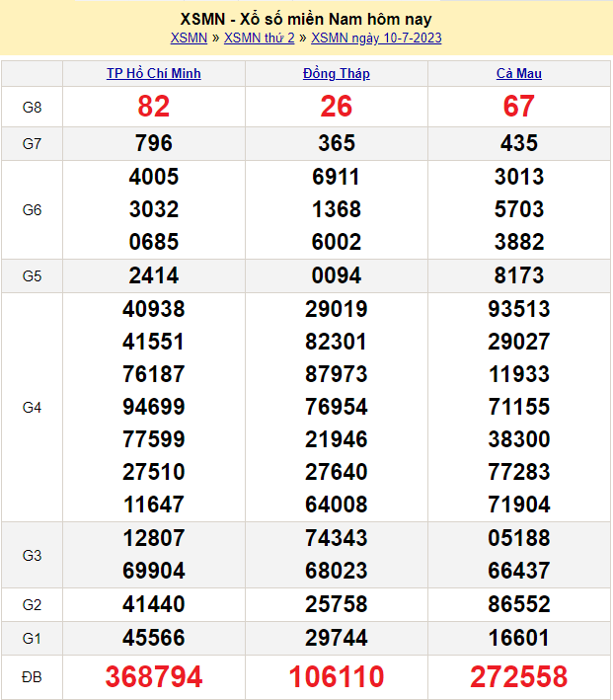Click the G4 row label
The height and width of the screenshot is (700, 613).
point(32,407)
